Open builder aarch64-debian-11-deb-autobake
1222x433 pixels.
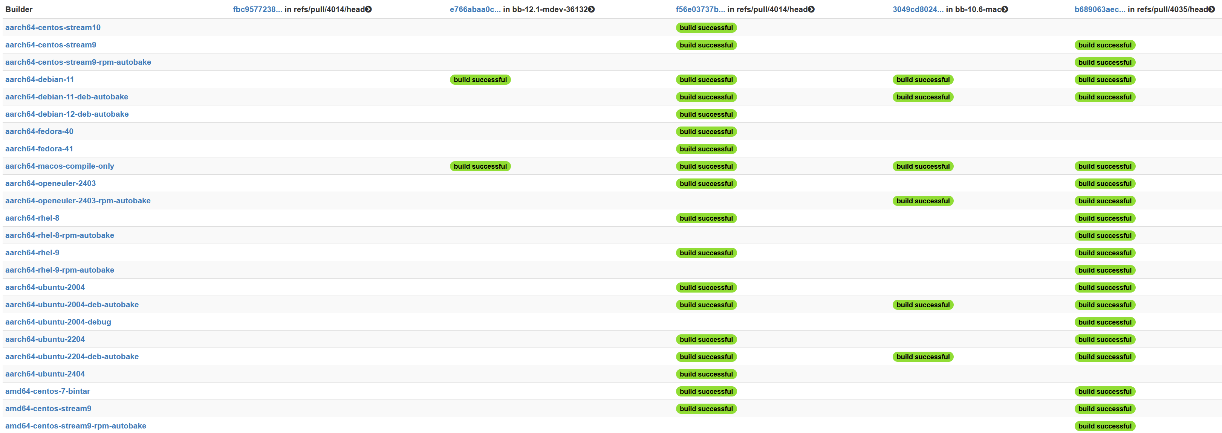[x=66, y=97]
